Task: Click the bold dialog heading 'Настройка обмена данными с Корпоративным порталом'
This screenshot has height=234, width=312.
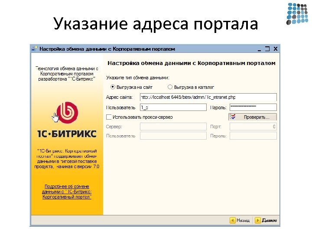Action: click(x=192, y=63)
